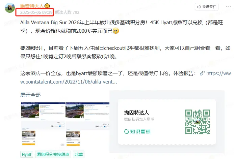Open the author's bear avatar
234x159 pixels.
coord(10,8)
